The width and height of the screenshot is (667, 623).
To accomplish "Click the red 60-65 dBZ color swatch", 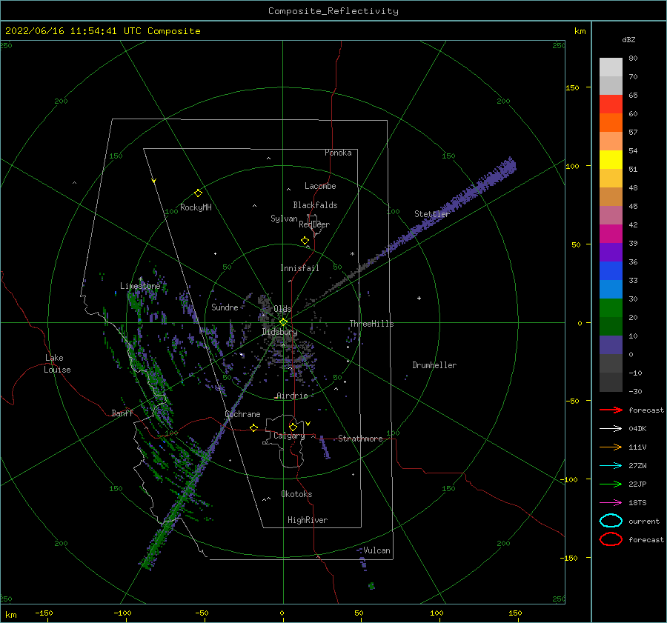I will click(611, 104).
